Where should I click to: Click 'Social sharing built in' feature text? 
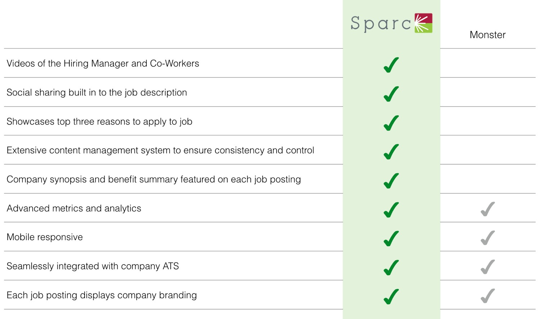coord(97,93)
